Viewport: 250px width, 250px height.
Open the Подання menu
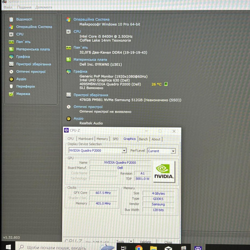24,7
